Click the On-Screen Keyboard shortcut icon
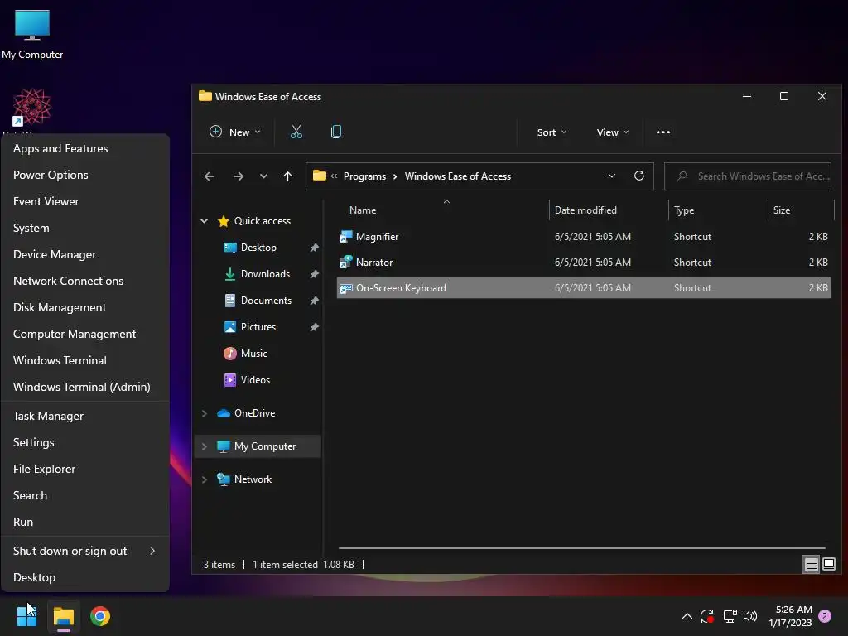The width and height of the screenshot is (848, 636). coord(345,288)
